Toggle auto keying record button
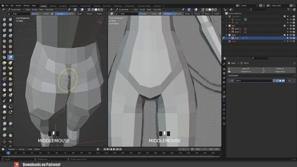297x167 pixels. tap(98, 149)
